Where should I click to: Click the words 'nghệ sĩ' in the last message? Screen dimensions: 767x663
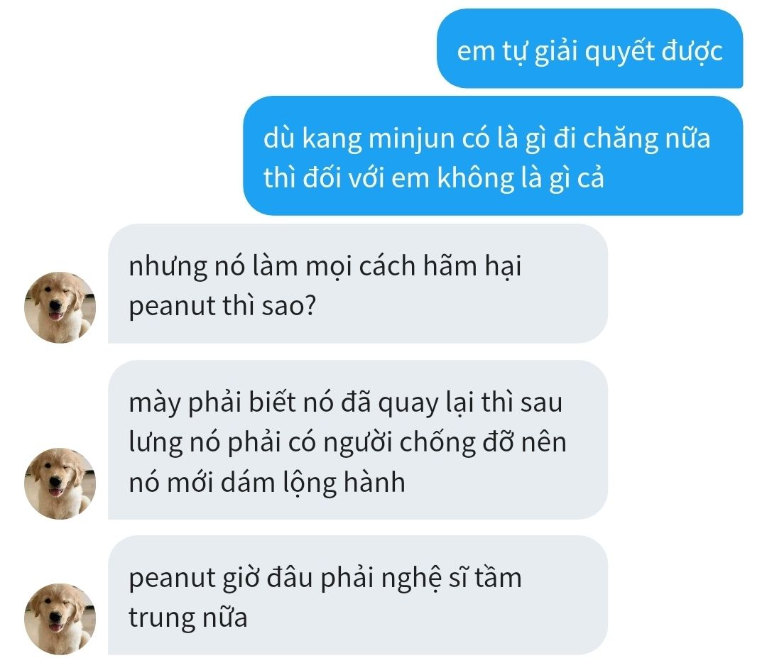[423, 579]
